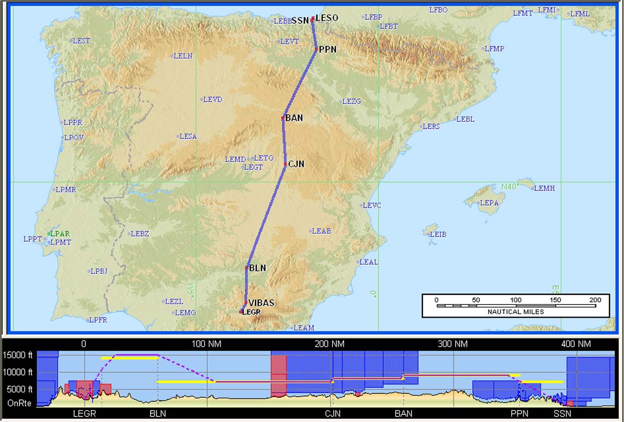This screenshot has height=422, width=624.
Task: Click the CJN label in elevation profile
Action: click(333, 414)
